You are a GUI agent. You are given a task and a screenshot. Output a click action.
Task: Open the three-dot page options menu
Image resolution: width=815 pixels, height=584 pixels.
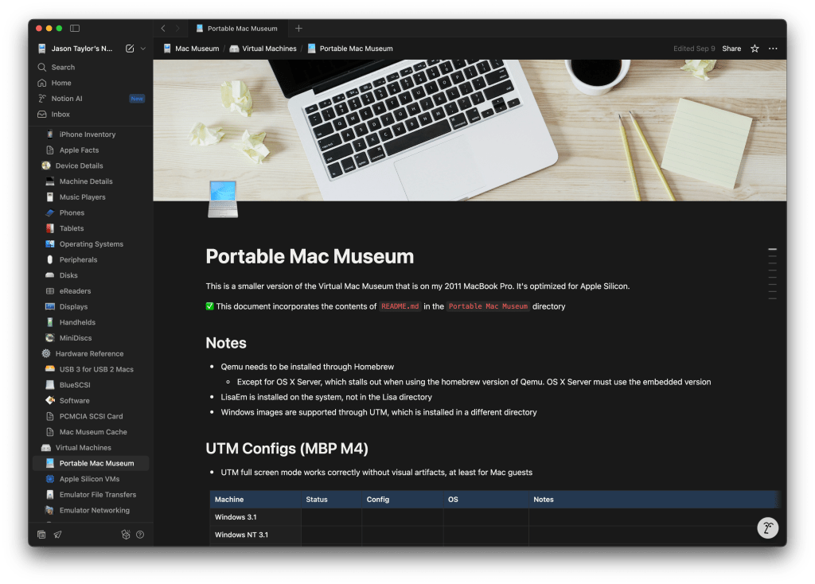pyautogui.click(x=773, y=49)
